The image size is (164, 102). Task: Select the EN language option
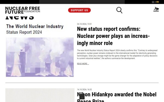(x=157, y=2)
